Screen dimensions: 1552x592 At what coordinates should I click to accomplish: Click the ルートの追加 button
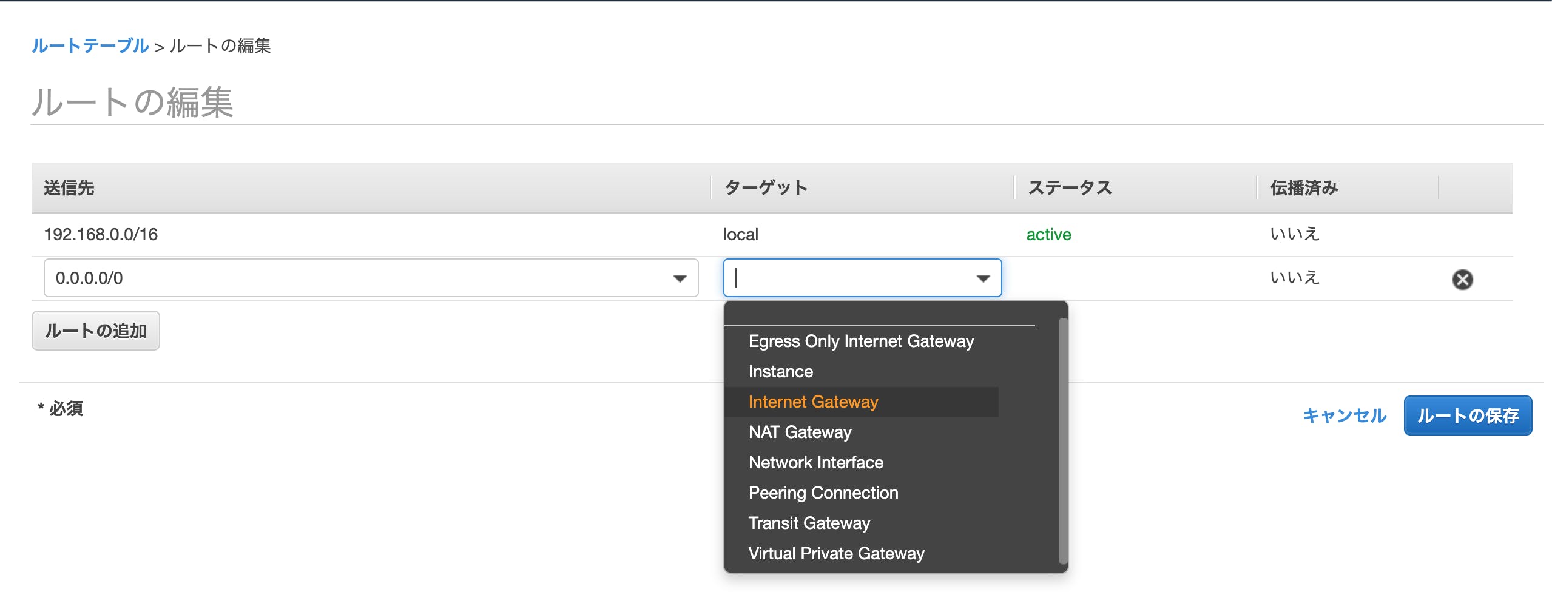95,331
